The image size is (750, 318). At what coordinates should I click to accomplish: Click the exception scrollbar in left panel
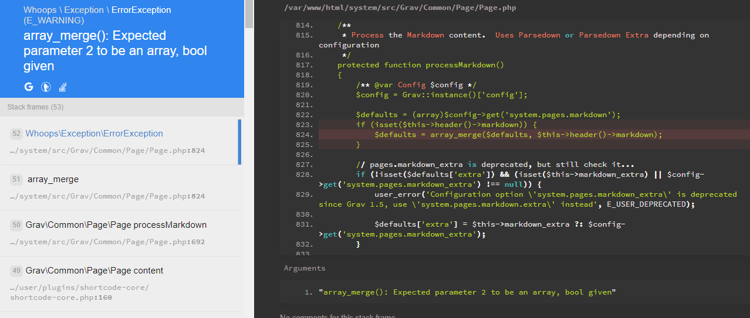click(x=249, y=15)
